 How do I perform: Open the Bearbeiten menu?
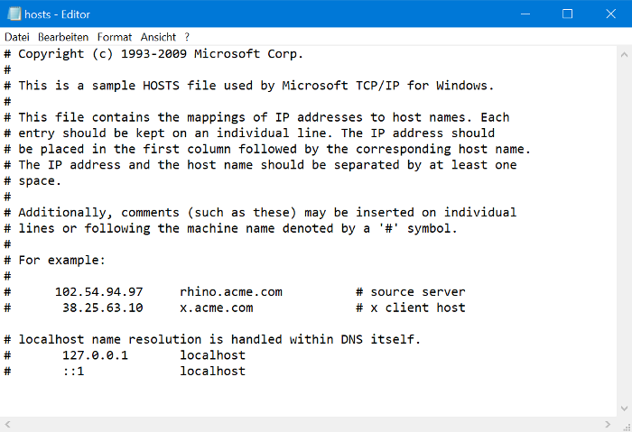click(63, 37)
